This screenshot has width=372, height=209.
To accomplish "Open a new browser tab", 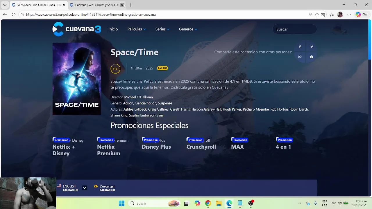I will tap(130, 5).
